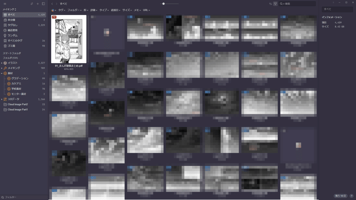Click the plus add folder icon
This screenshot has height=200, width=356.
pos(38,4)
